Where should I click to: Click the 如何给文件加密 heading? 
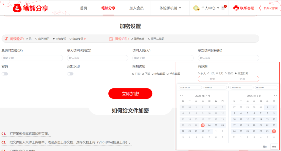[x=130, y=111]
